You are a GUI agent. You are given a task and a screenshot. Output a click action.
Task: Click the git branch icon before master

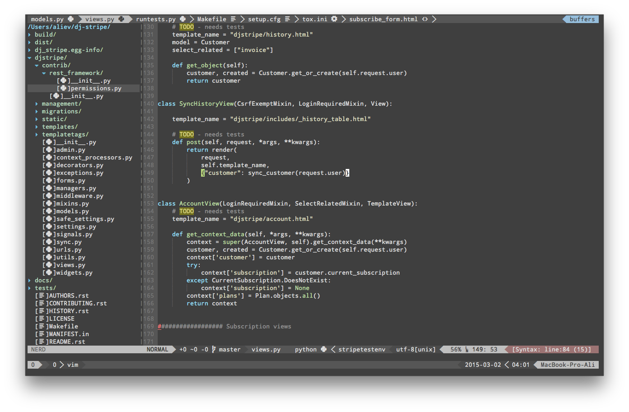coord(214,349)
